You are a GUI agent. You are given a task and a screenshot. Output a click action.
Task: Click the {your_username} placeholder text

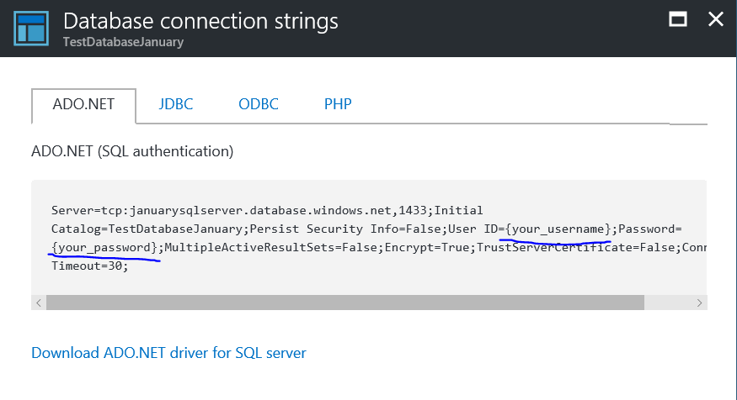click(558, 229)
